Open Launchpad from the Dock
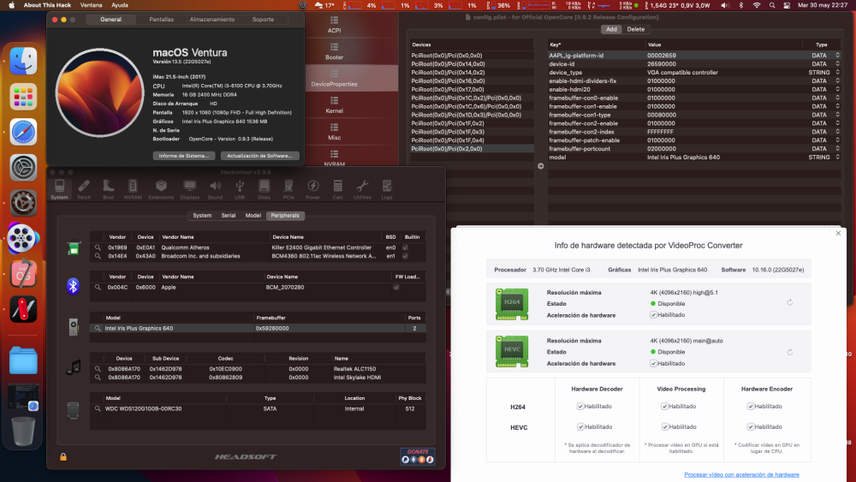Image resolution: width=856 pixels, height=482 pixels. click(23, 97)
